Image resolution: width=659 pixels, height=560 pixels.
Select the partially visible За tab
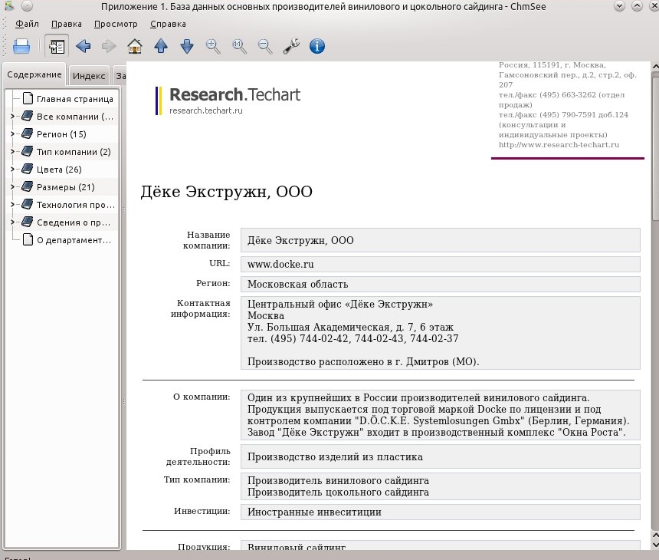[120, 76]
